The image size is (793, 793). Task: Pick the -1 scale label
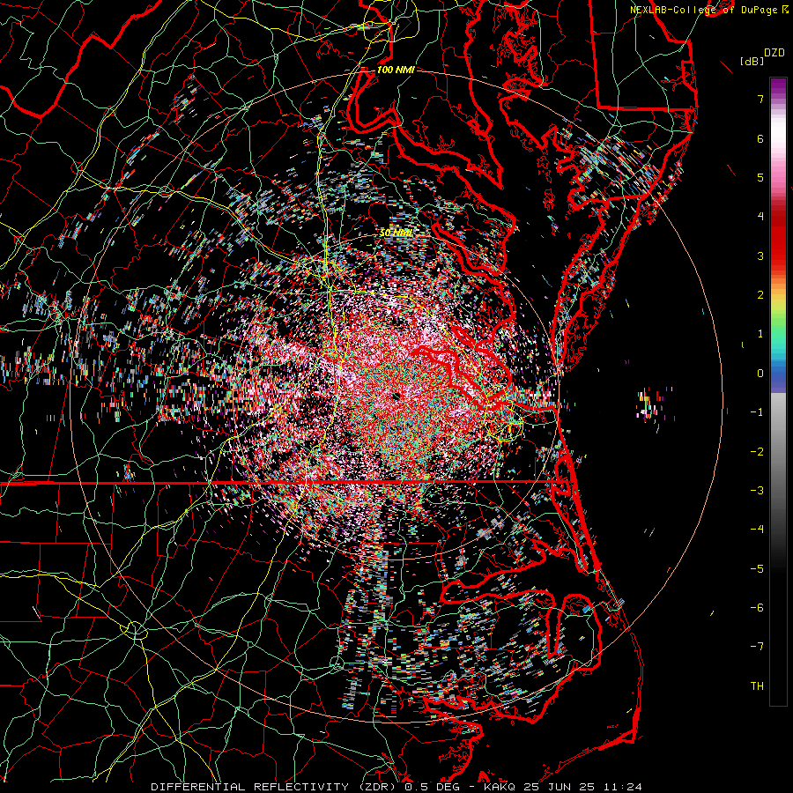pyautogui.click(x=757, y=412)
